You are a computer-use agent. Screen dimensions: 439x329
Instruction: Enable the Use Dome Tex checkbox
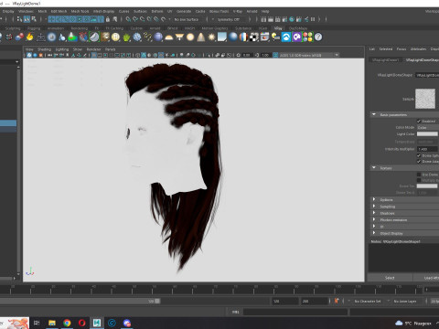click(x=419, y=175)
